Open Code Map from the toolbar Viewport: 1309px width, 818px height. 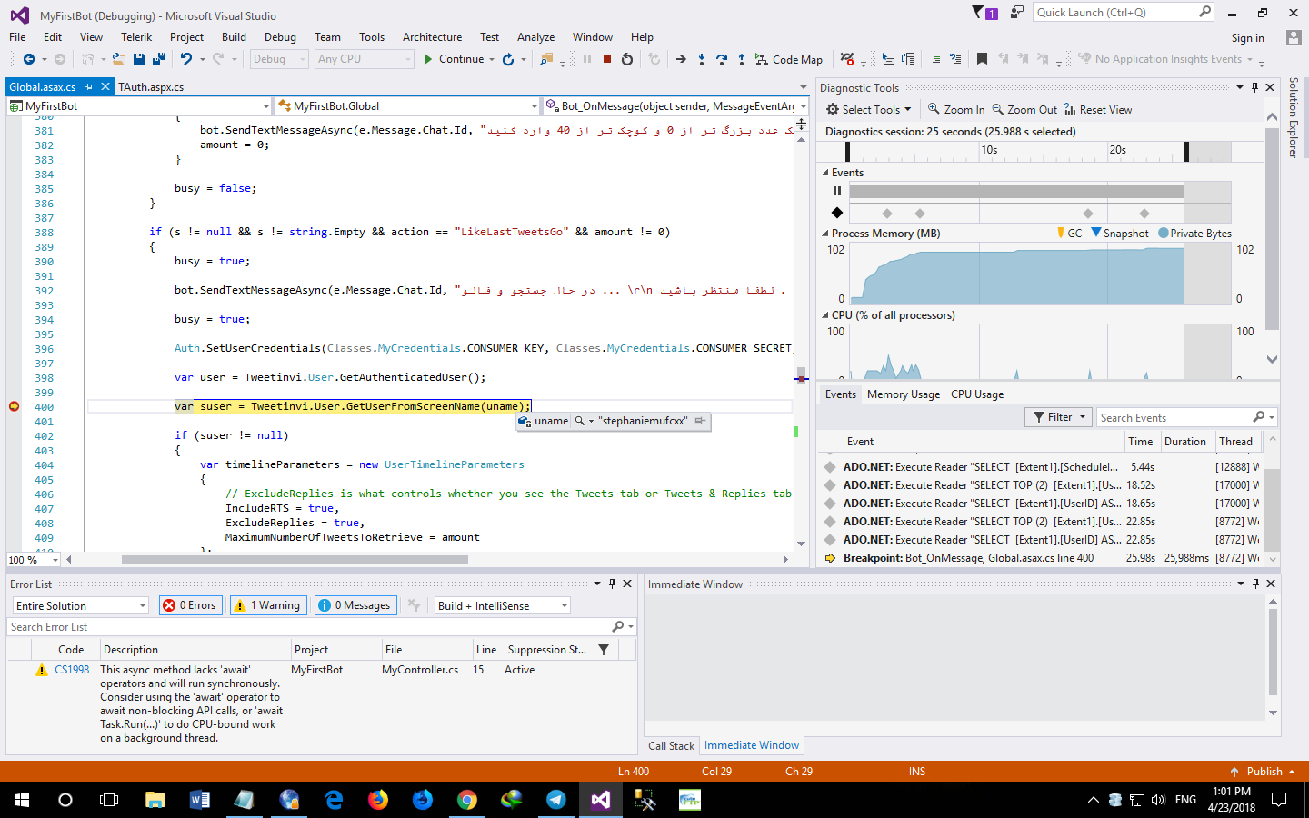[x=787, y=59]
